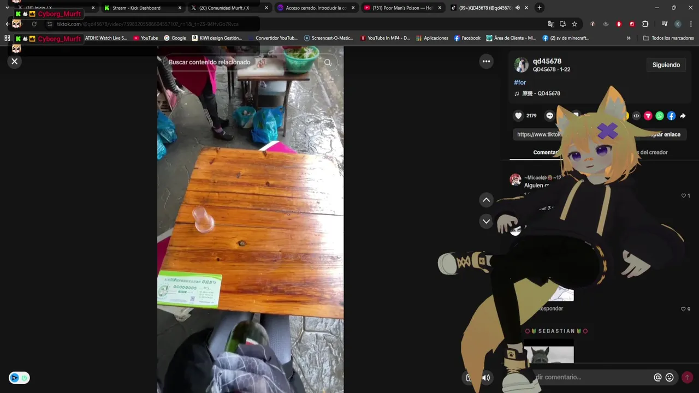Select the Comentarios tab
The height and width of the screenshot is (393, 699).
546,152
